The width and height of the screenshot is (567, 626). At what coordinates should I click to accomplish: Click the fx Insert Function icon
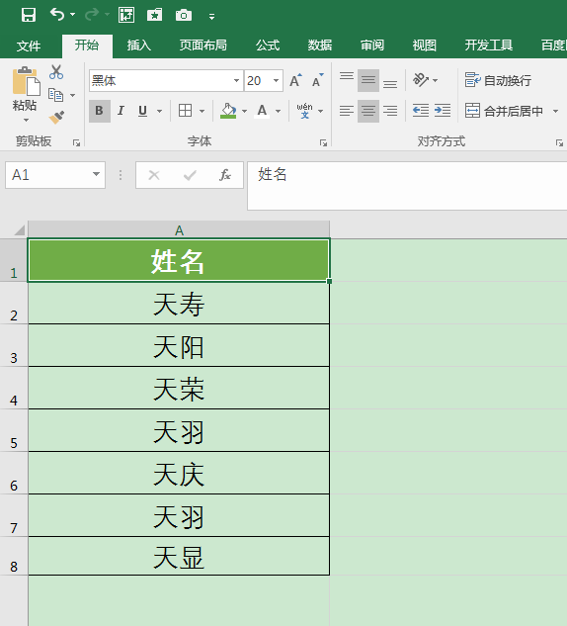(225, 175)
